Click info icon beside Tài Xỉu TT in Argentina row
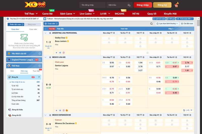Image resolution: width=202 pixels, height=134 pixels. click(129, 33)
